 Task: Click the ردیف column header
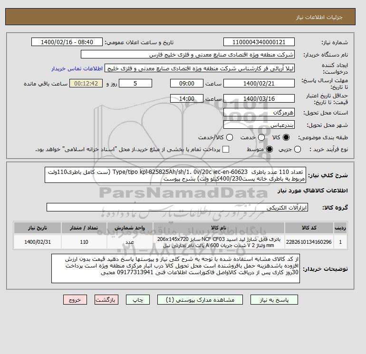[x=340, y=228]
